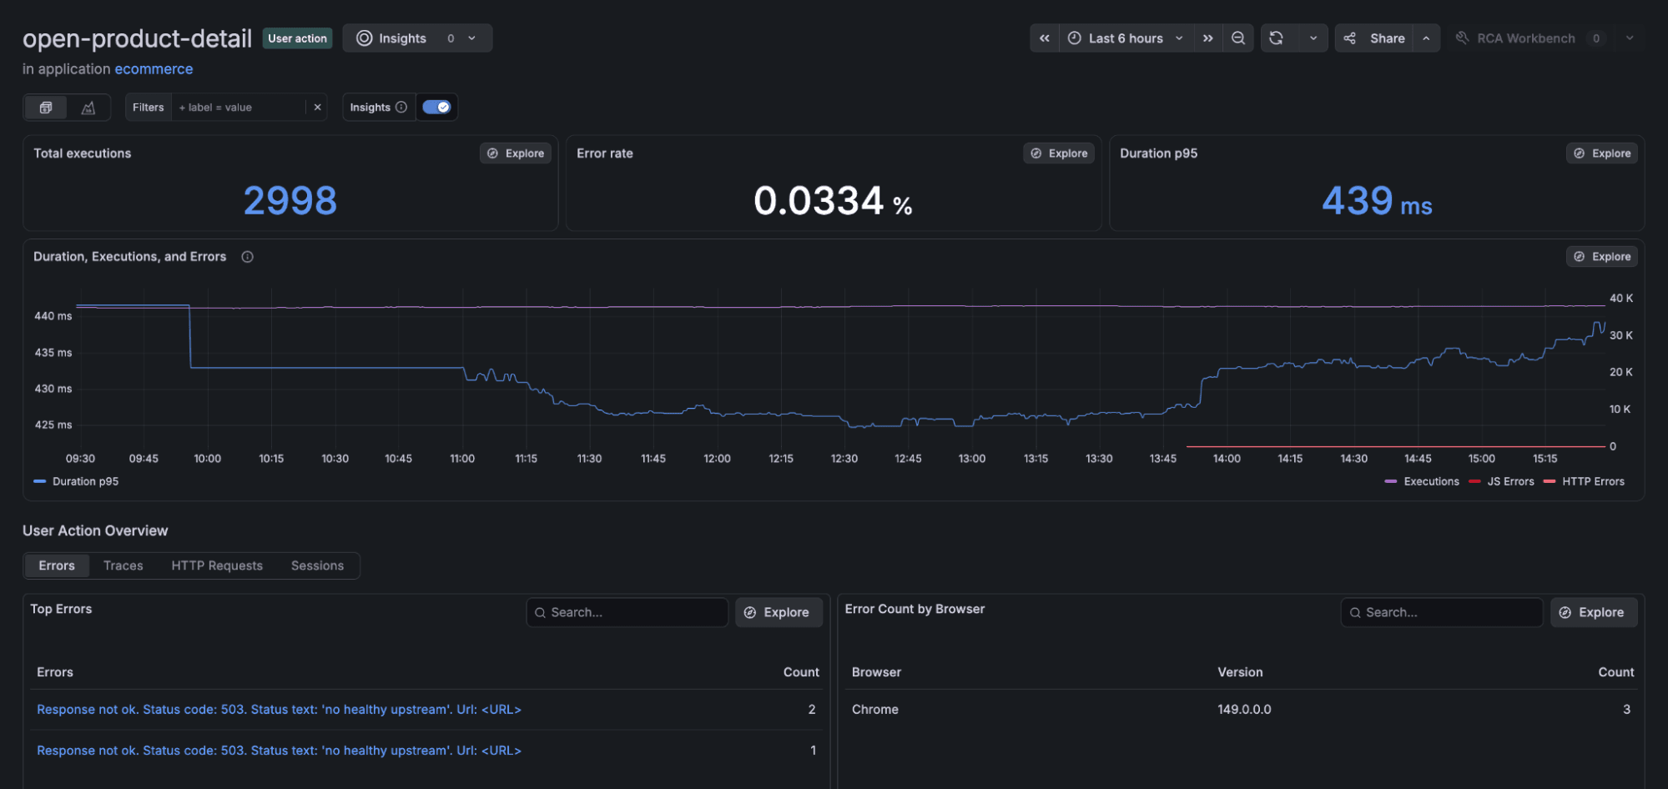
Task: Toggle the Insights switch off
Action: [x=436, y=107]
